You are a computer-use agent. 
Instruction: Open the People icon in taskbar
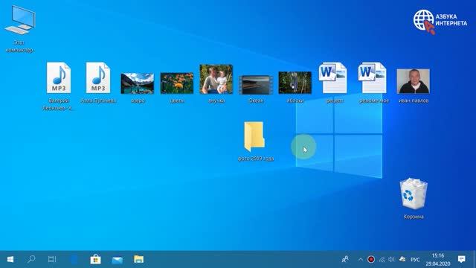[345, 259]
